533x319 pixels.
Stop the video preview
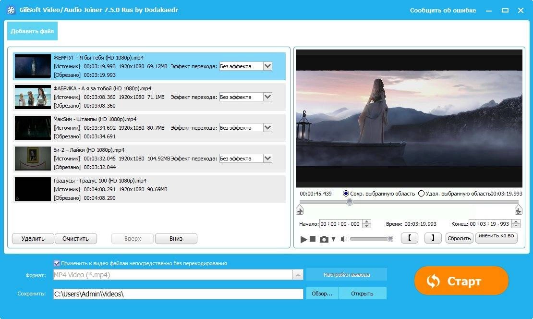point(313,239)
